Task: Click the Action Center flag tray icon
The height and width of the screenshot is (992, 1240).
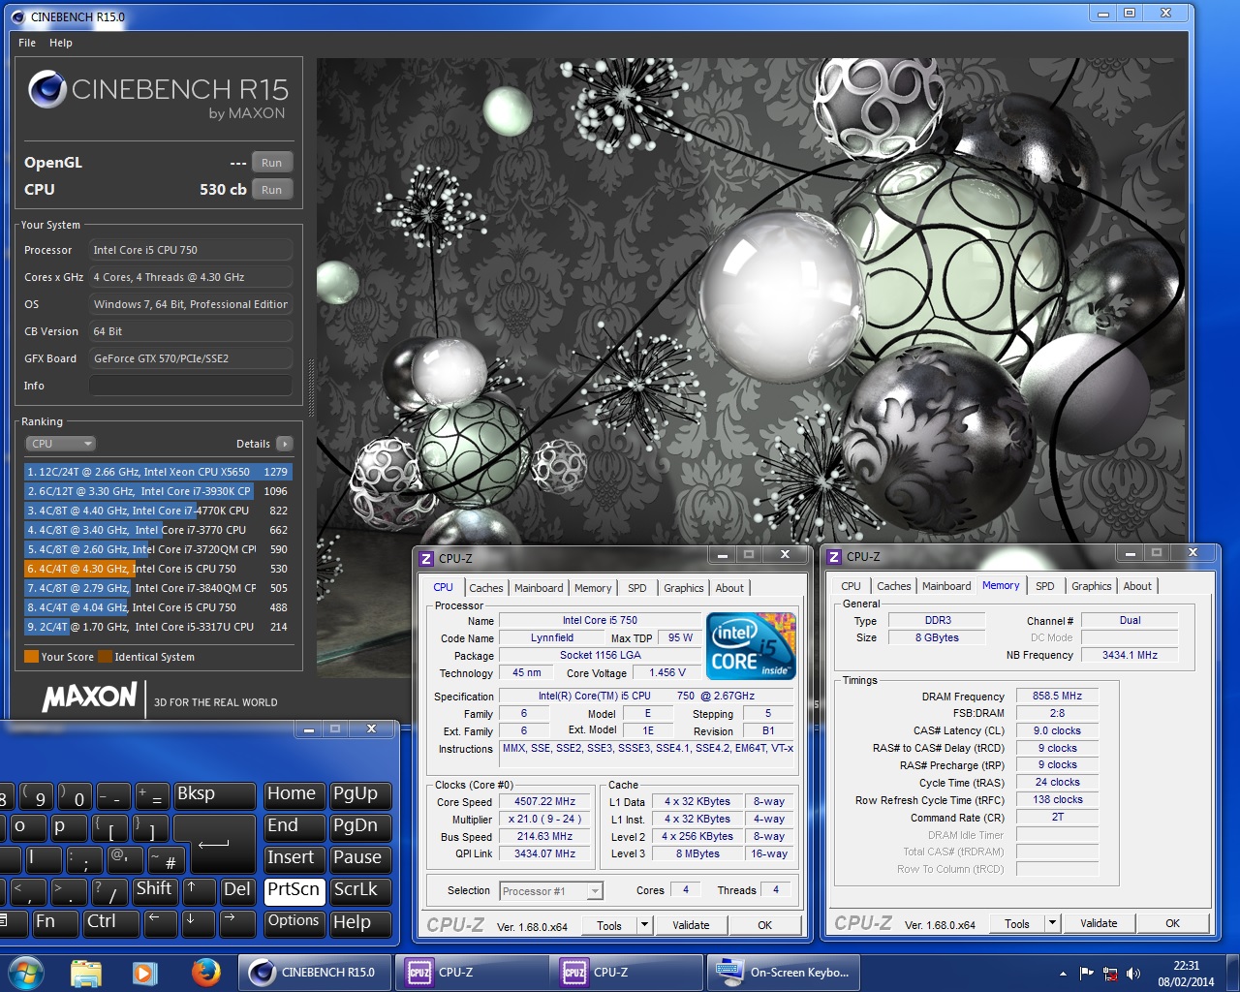Action: click(x=1086, y=974)
